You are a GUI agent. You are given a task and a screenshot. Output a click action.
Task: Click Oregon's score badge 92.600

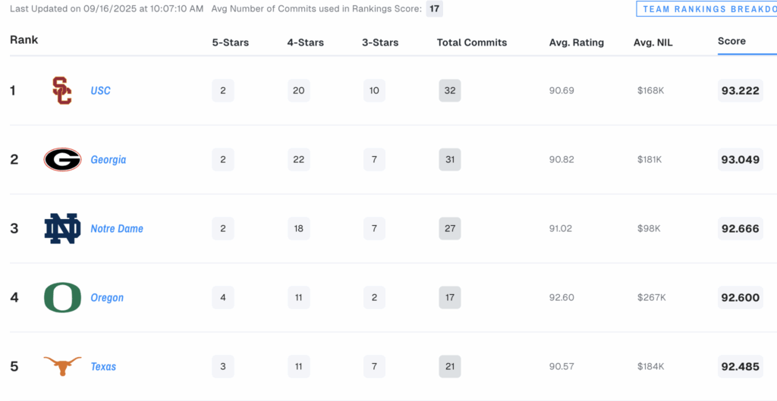[x=741, y=298]
